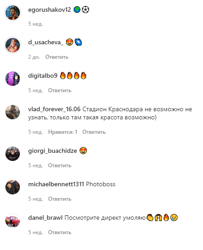Visit michaelbennett1311 username link

56,184
